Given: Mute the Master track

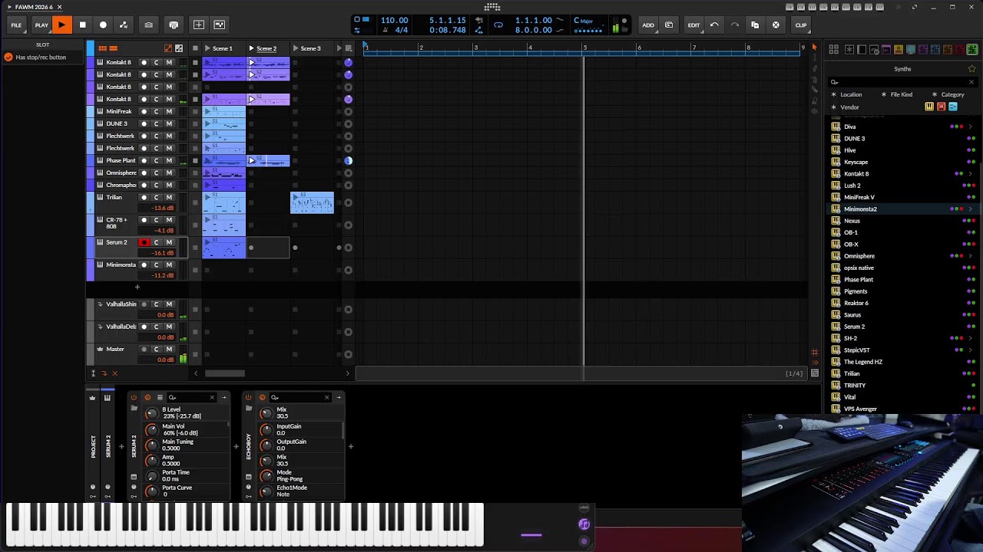Looking at the screenshot, I should click(x=169, y=349).
